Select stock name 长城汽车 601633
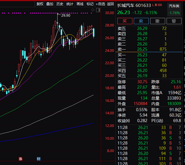The image size is (185, 165). pos(134,5)
